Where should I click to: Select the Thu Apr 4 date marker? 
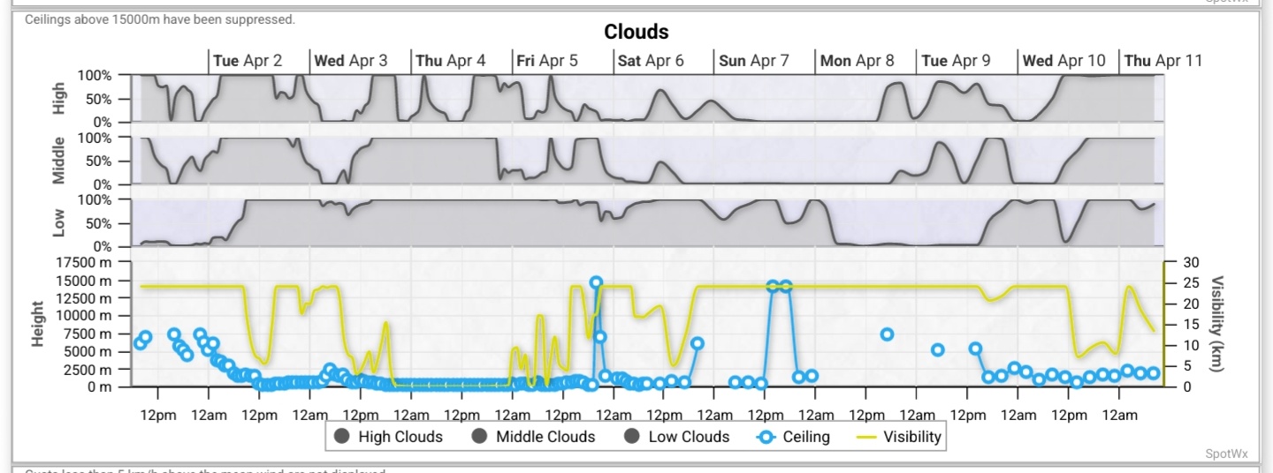(x=451, y=61)
